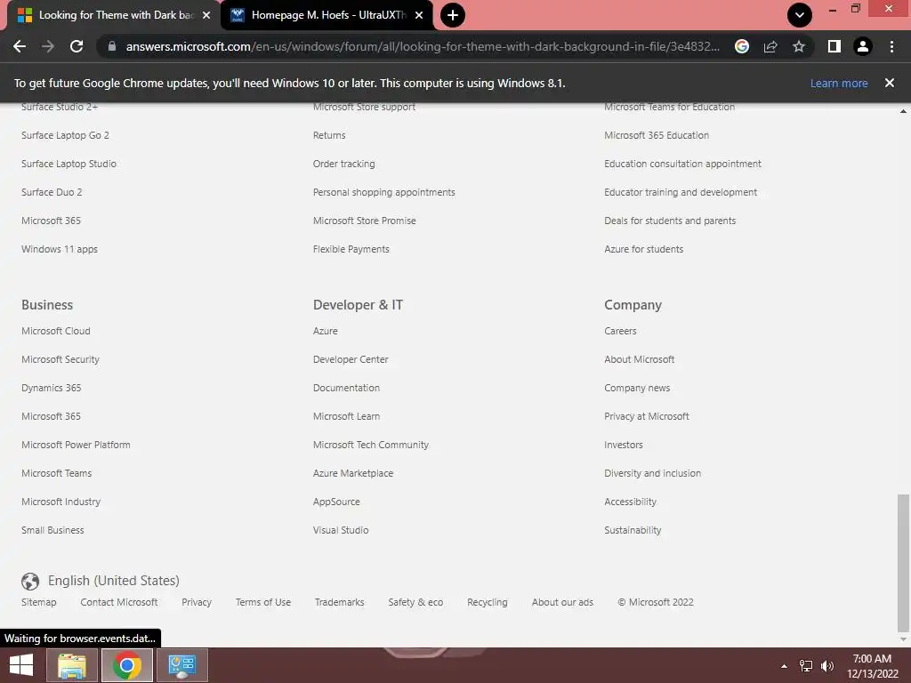The image size is (911, 683).
Task: Open the Developer Center link
Action: coord(351,359)
